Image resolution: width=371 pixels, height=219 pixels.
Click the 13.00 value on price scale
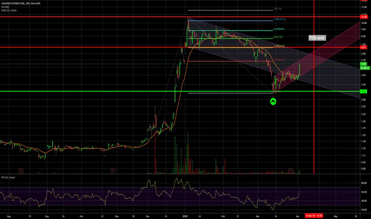pos(364,7)
